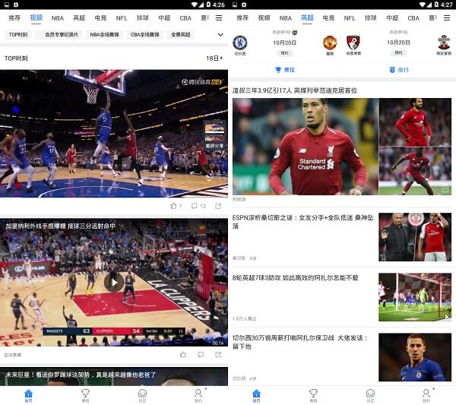Viewport: 456px width, 405px height.
Task: Open the hamburger menu on the 英超 screen
Action: [447, 18]
